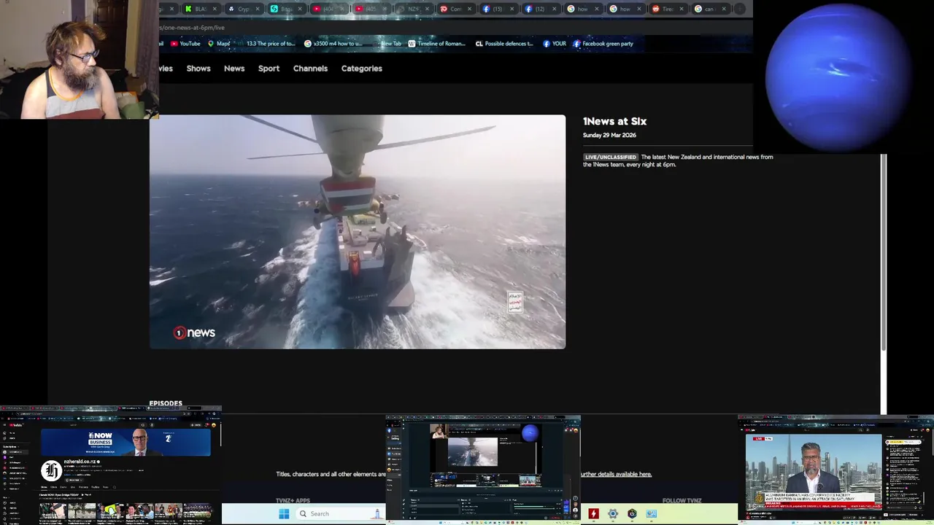This screenshot has width=934, height=525.
Task: Go to the Sport section
Action: pos(269,69)
